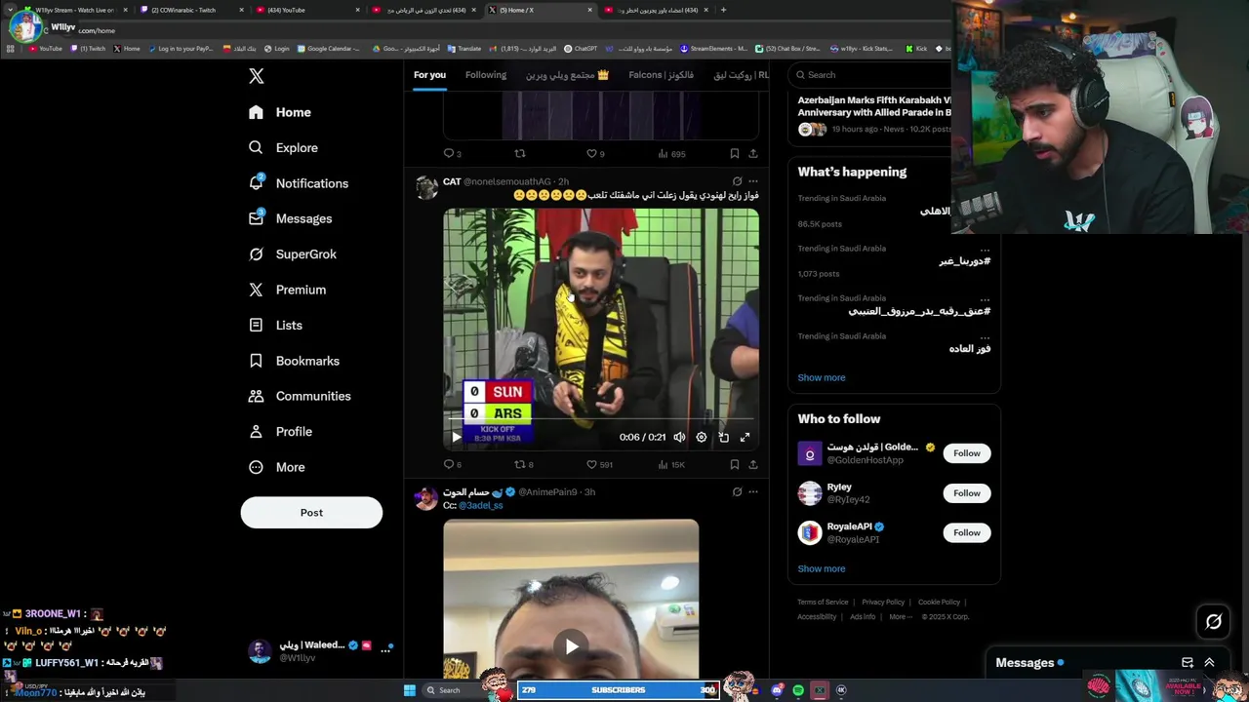Open Premium in the sidebar
Image resolution: width=1249 pixels, height=702 pixels.
[288, 290]
